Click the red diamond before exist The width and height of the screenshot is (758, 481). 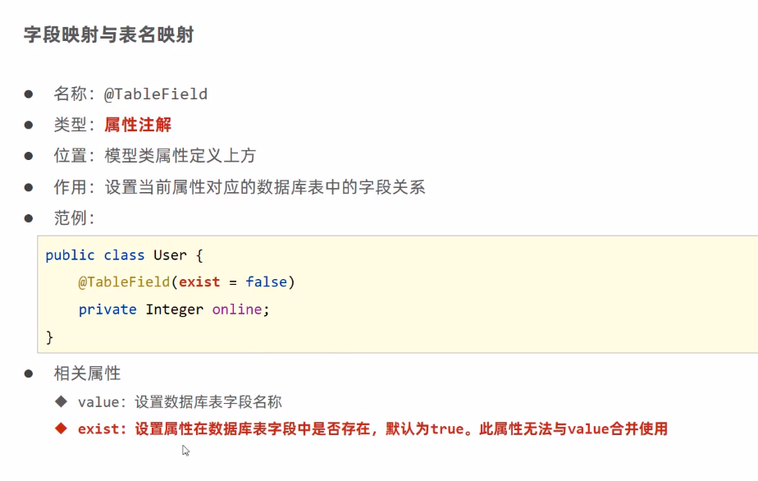pyautogui.click(x=61, y=428)
